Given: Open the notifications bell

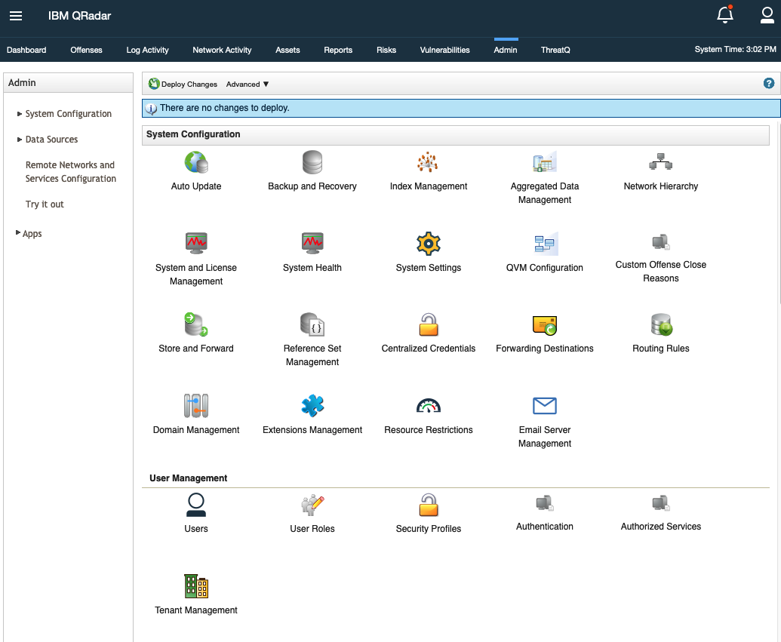Looking at the screenshot, I should (x=724, y=14).
